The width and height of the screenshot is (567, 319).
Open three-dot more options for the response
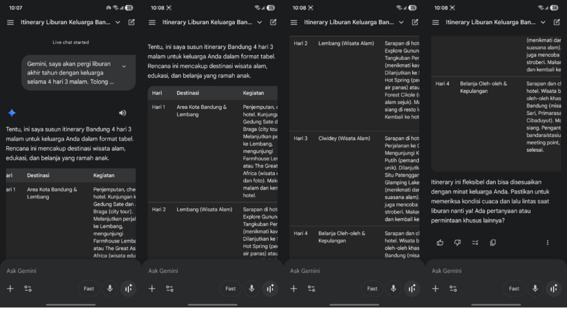[x=548, y=243]
